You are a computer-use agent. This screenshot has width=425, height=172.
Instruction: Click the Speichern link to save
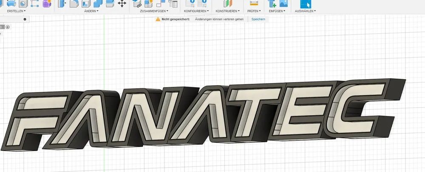258,19
